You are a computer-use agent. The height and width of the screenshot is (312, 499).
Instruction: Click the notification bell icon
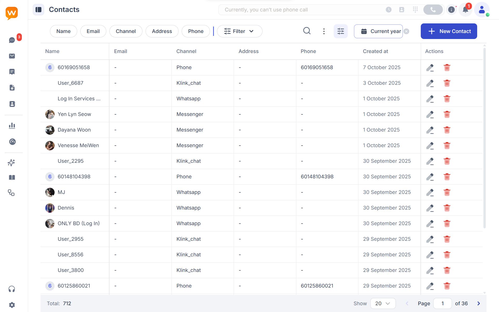click(x=465, y=10)
